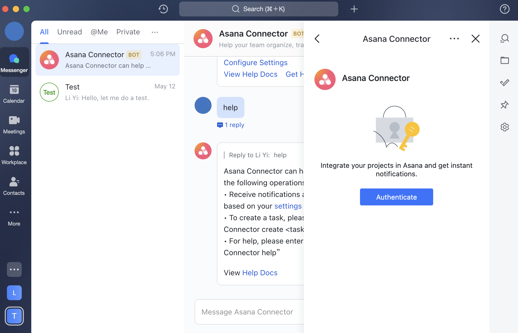518x333 pixels.
Task: Open the help question mark icon
Action: click(504, 9)
